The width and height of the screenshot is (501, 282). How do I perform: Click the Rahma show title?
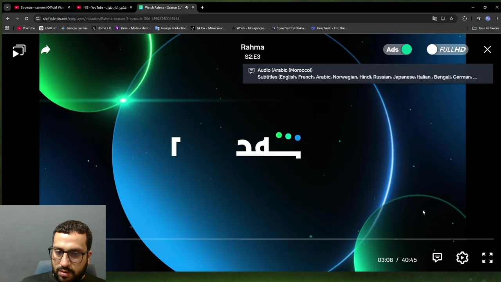coord(252,47)
